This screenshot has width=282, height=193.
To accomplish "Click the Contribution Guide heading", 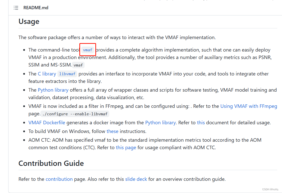I will pos(51,163).
